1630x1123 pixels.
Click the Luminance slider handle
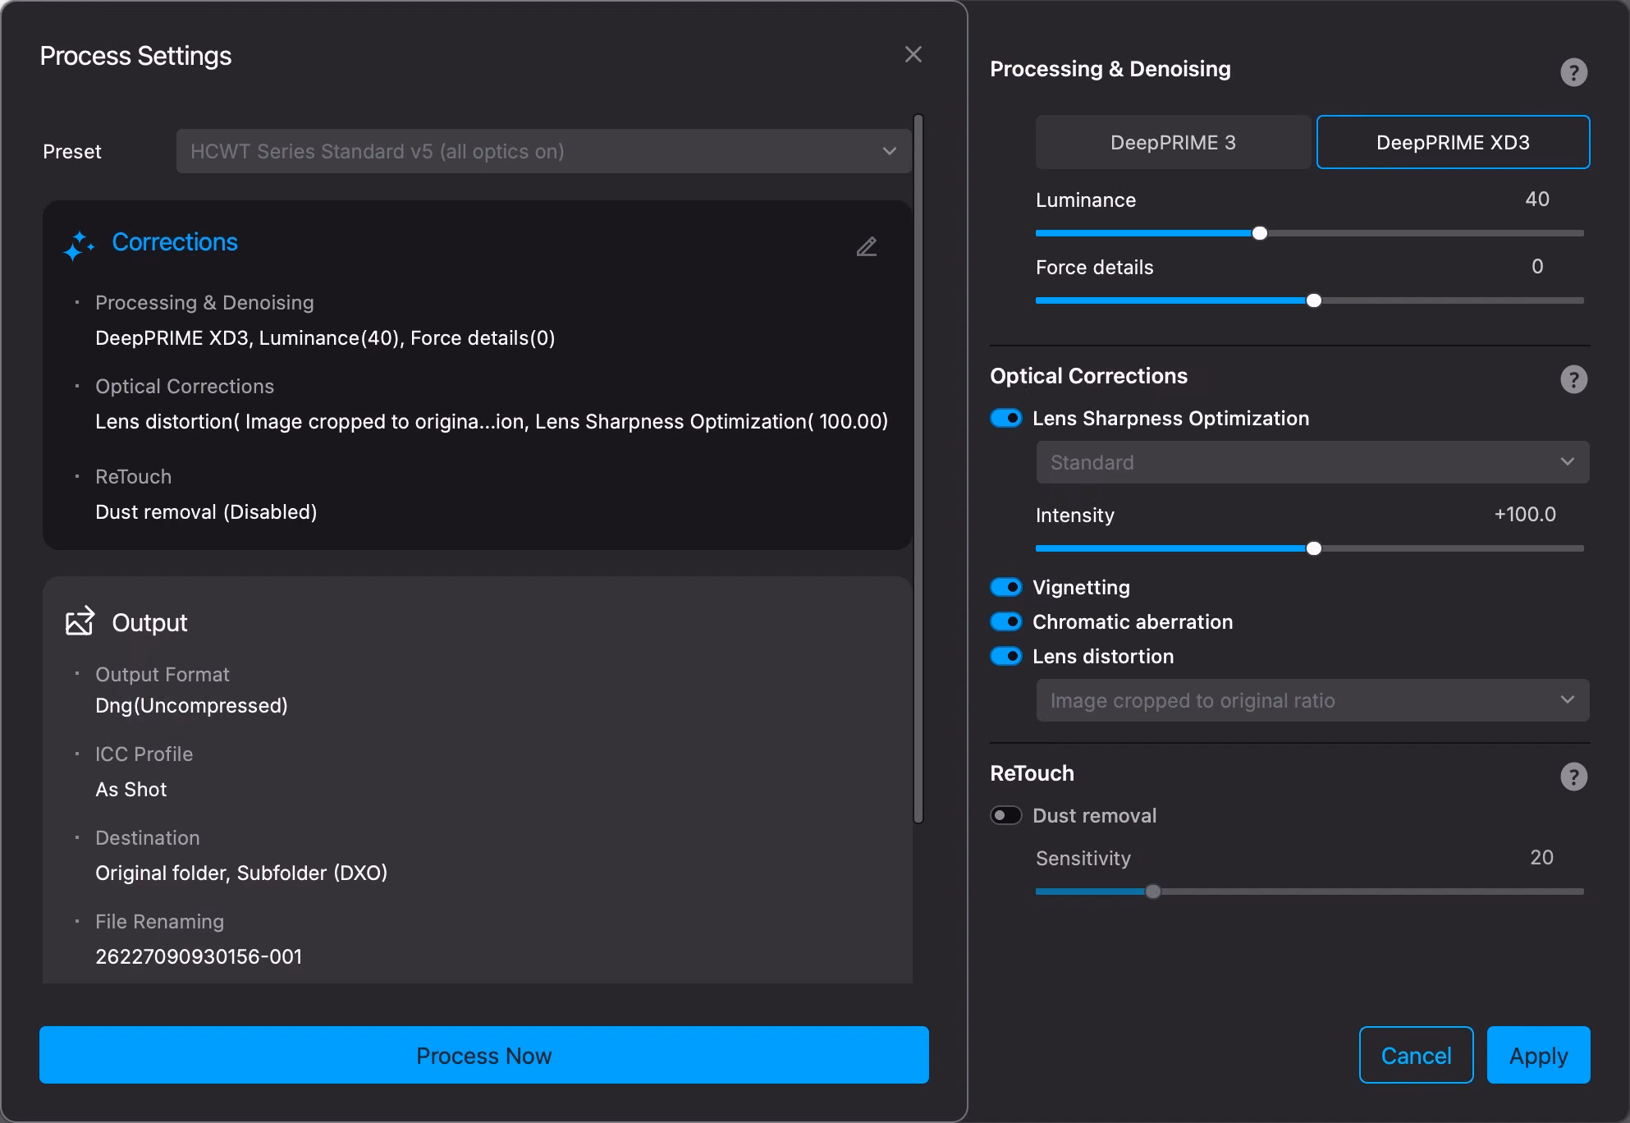[1260, 233]
